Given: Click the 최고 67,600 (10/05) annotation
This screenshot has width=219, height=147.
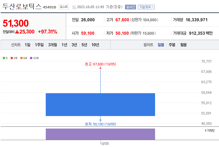Looking at the screenshot, I should (x=101, y=64).
